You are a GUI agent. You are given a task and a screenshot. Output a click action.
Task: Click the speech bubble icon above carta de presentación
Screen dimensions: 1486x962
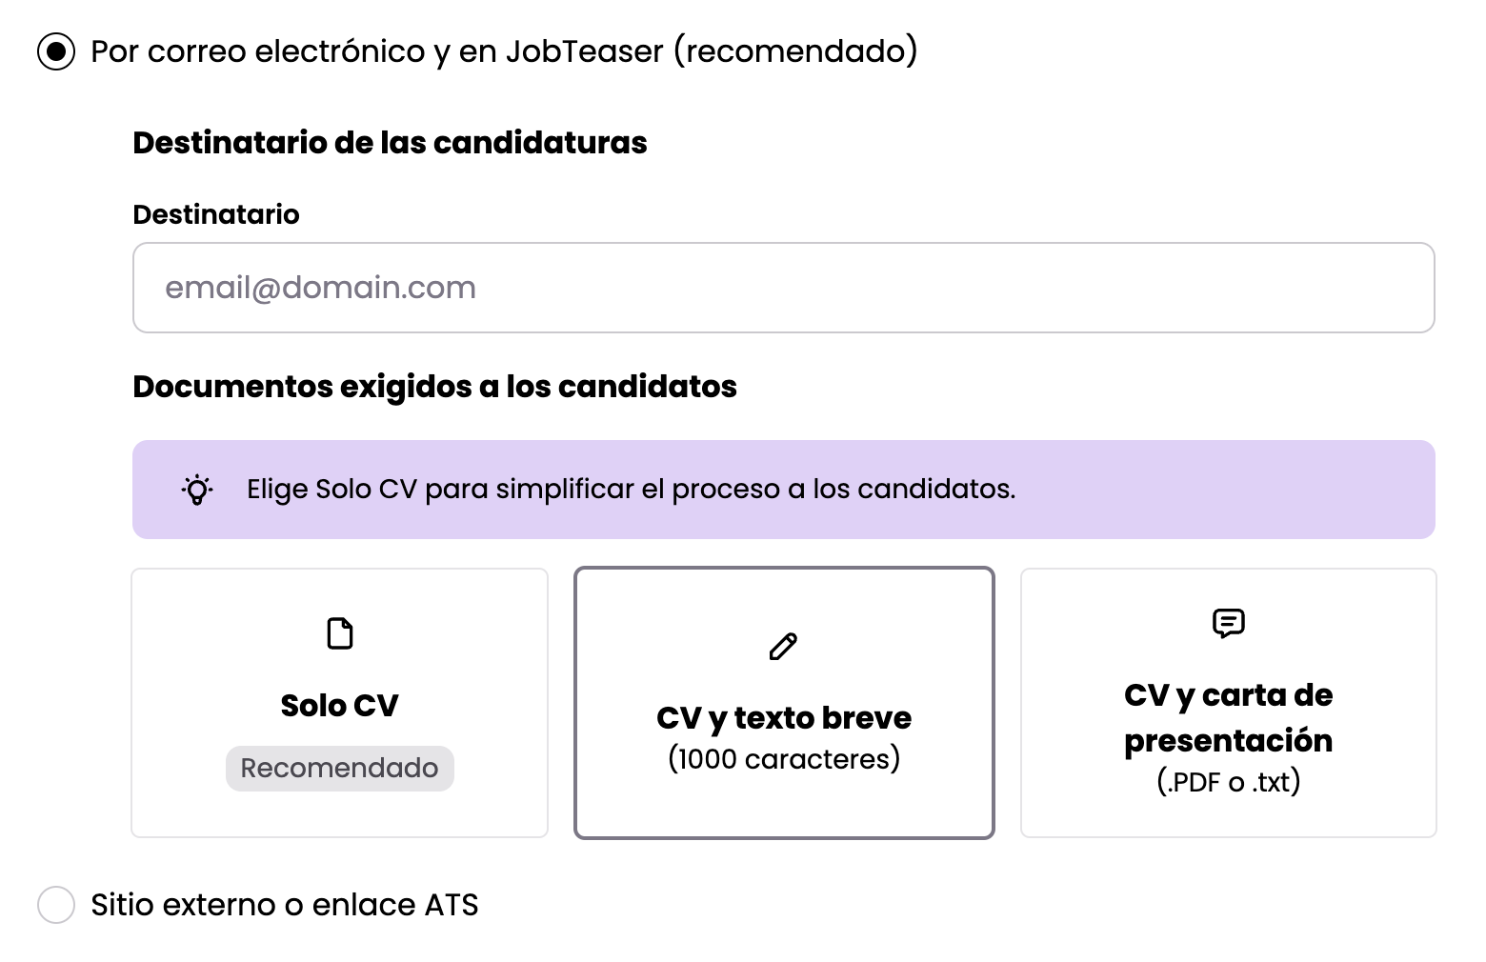[x=1229, y=623]
